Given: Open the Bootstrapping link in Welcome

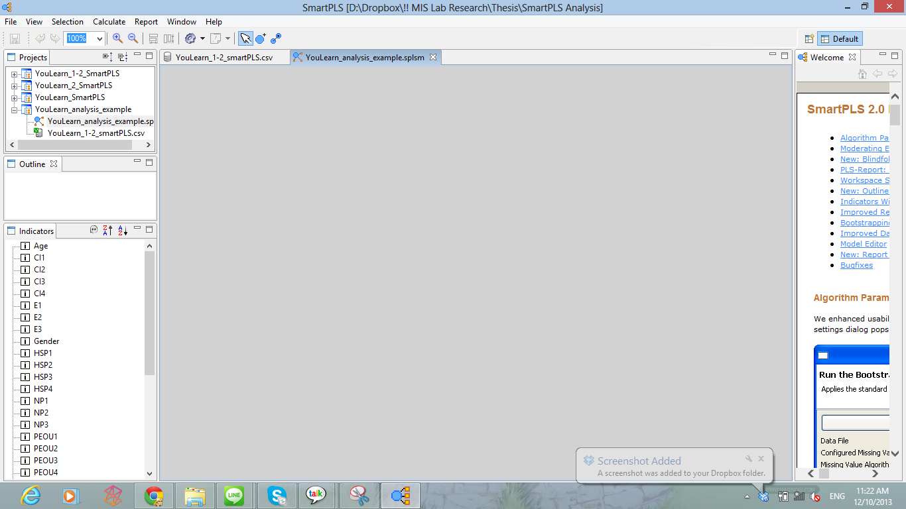Looking at the screenshot, I should point(865,223).
